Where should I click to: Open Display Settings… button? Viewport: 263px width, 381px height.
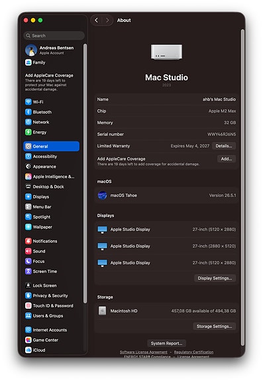(x=215, y=278)
